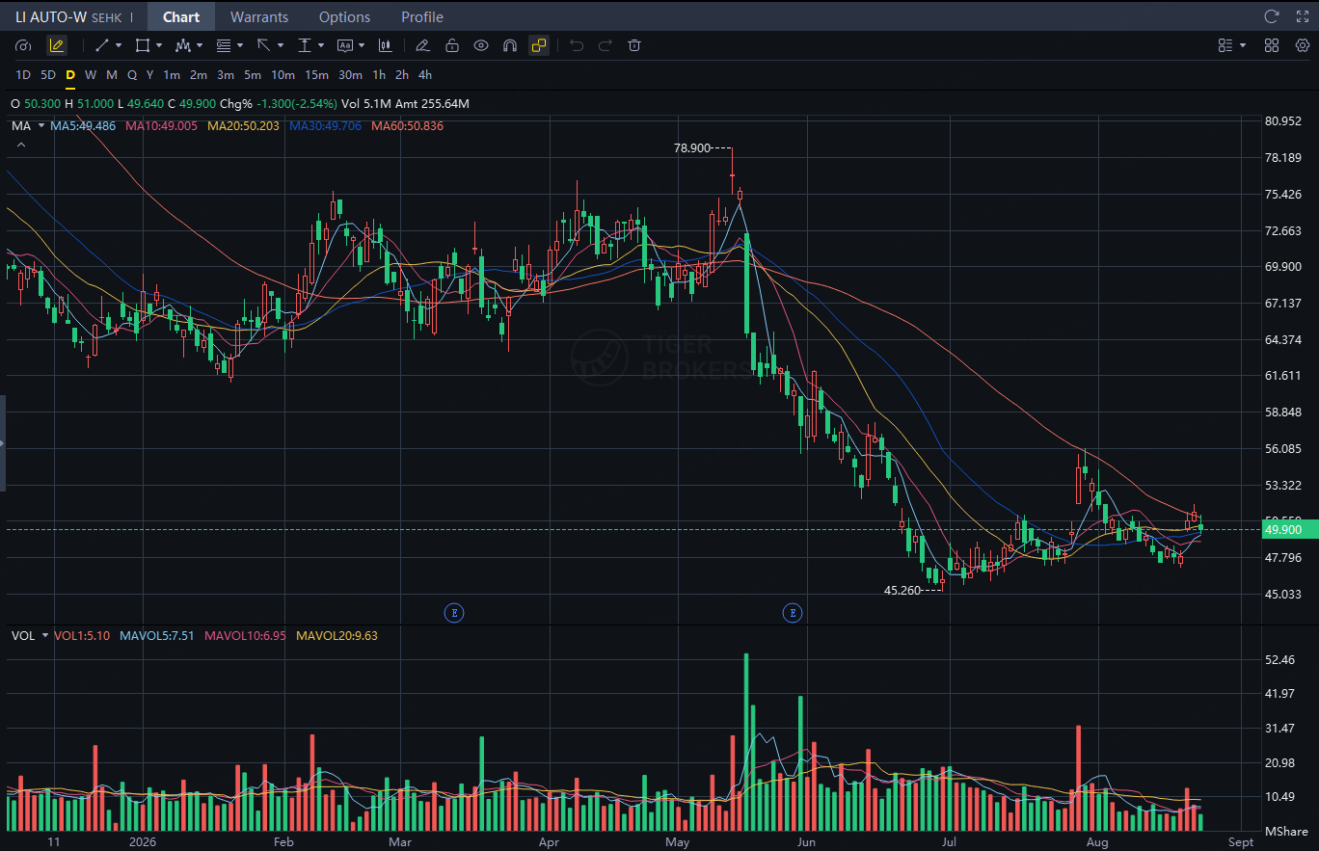This screenshot has height=851, width=1319.
Task: Click the candlestick bars icon in the toolbar
Action: point(386,45)
